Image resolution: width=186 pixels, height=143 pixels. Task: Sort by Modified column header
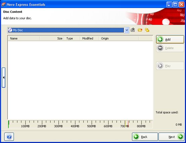click(89, 39)
